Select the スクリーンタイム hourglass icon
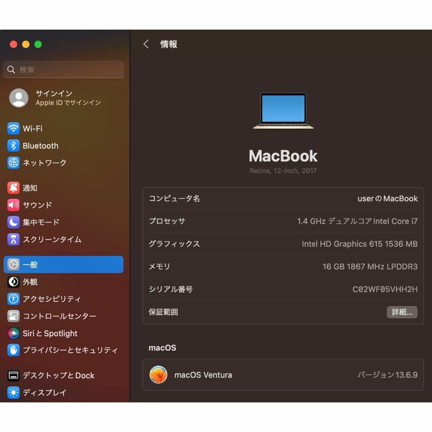This screenshot has width=432, height=432. [13, 239]
